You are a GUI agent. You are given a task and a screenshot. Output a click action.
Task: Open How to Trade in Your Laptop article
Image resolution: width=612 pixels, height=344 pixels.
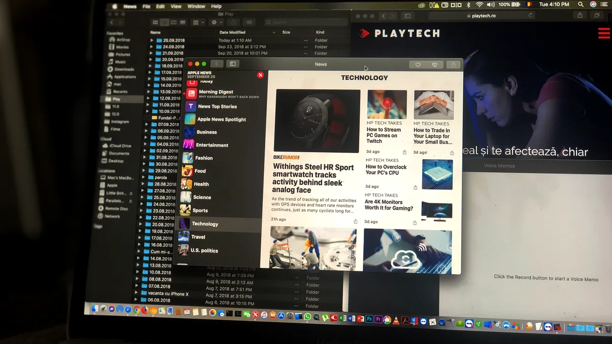pyautogui.click(x=432, y=136)
